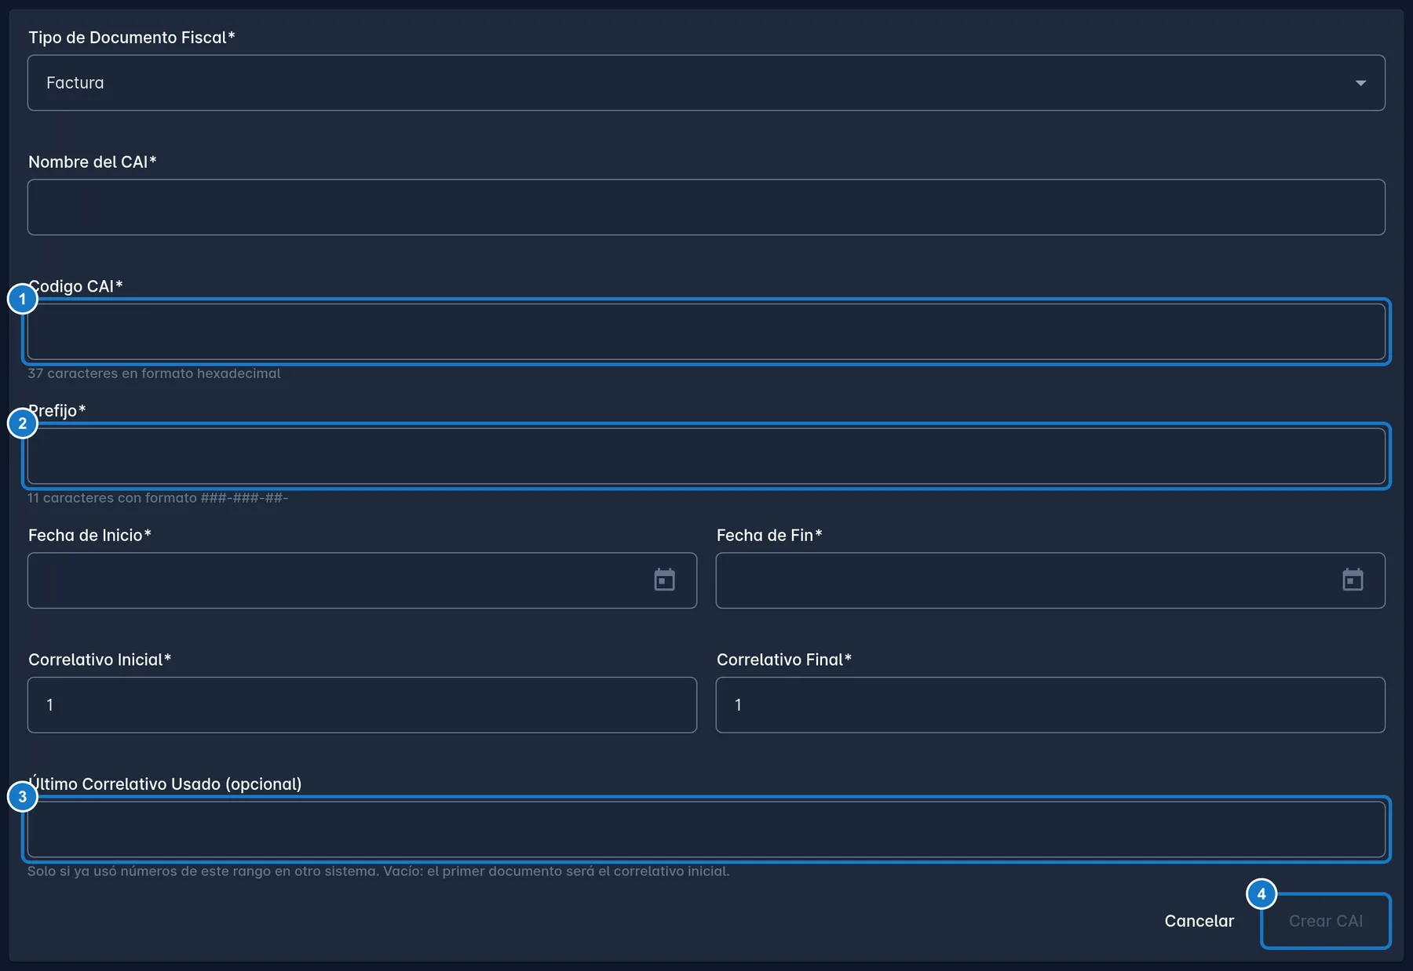Focus the Último Correlativo Usado field
This screenshot has width=1413, height=971.
pyautogui.click(x=706, y=829)
